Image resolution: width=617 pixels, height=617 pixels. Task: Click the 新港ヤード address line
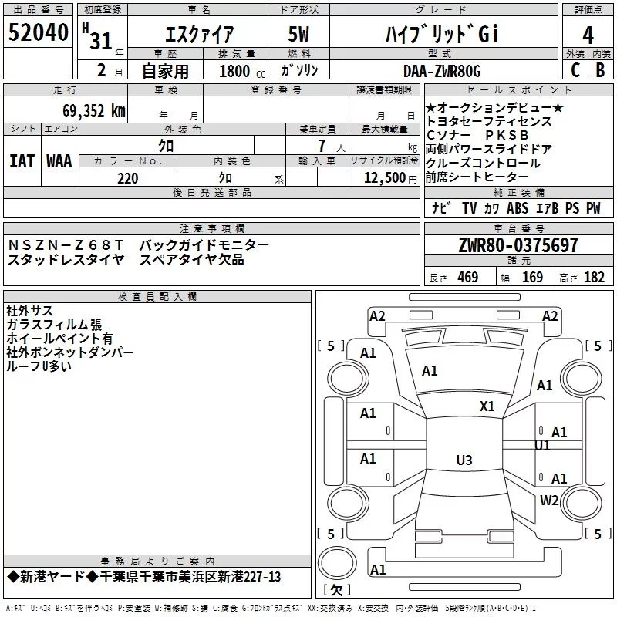(x=144, y=577)
